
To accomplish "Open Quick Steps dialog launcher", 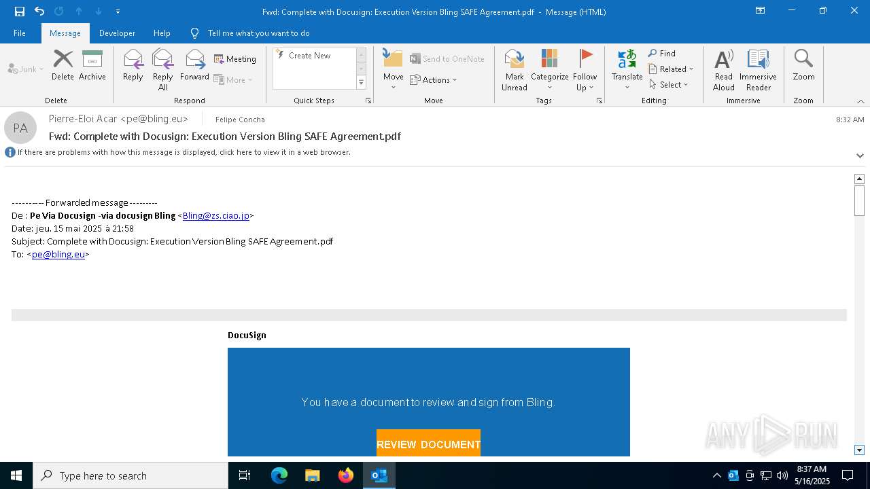I will point(368,101).
